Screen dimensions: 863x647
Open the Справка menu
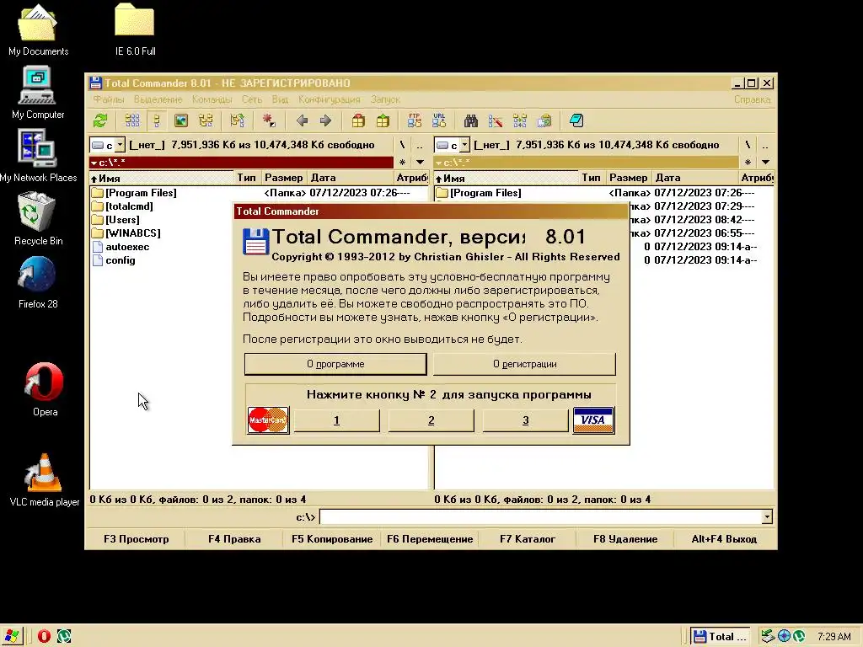click(753, 99)
